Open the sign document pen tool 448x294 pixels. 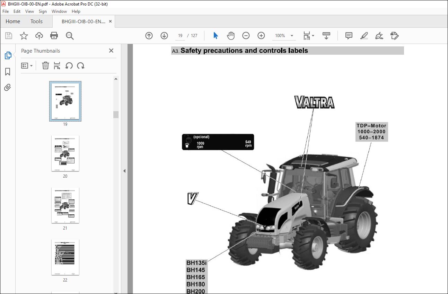coord(379,36)
